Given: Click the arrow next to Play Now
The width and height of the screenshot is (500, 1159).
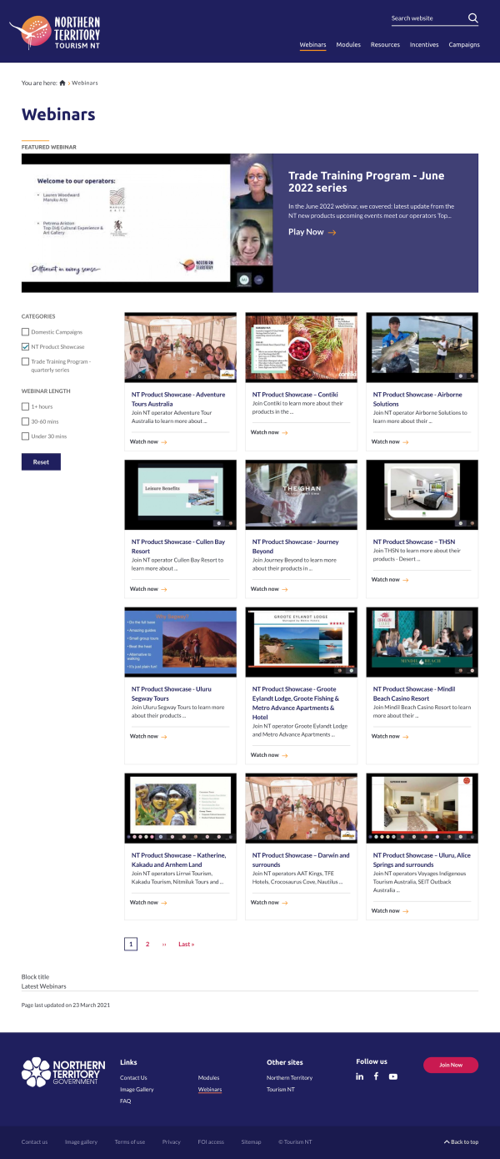Looking at the screenshot, I should click(x=332, y=232).
